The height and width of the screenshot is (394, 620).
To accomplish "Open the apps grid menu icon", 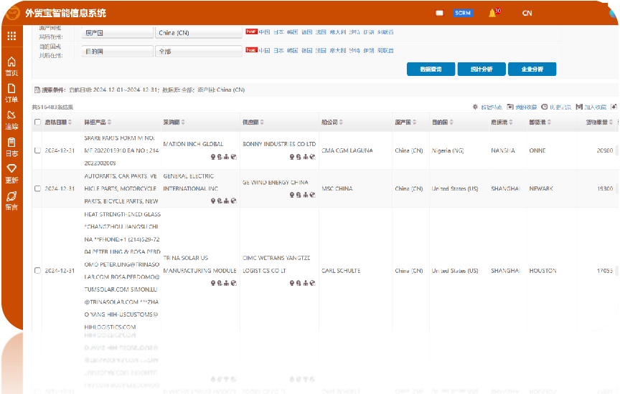I will [x=11, y=36].
